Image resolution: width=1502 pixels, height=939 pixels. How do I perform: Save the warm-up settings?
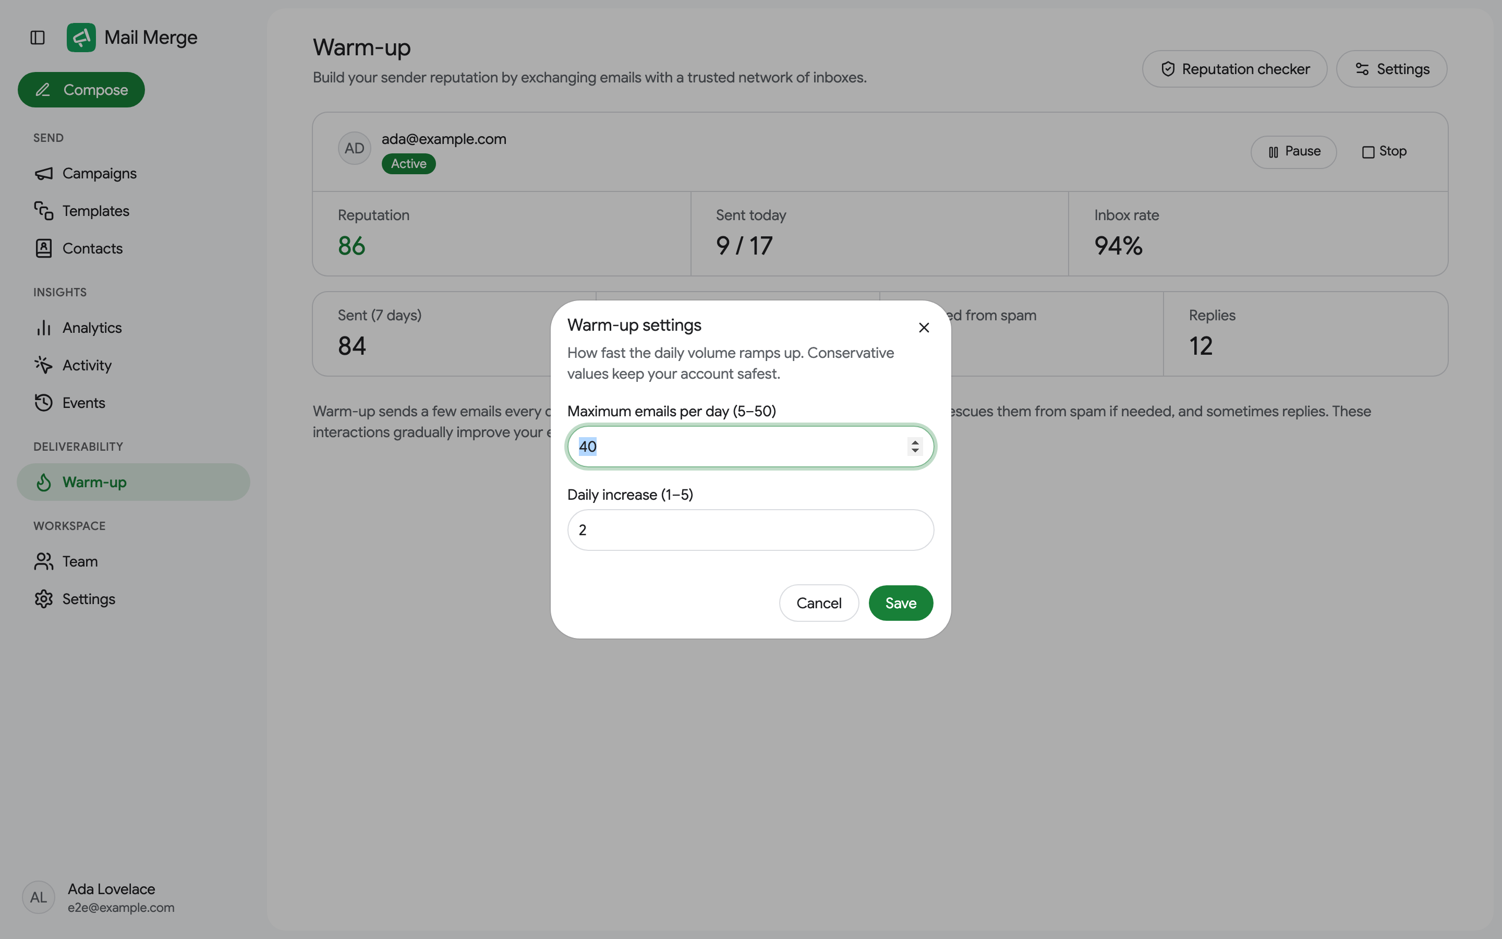pos(901,603)
